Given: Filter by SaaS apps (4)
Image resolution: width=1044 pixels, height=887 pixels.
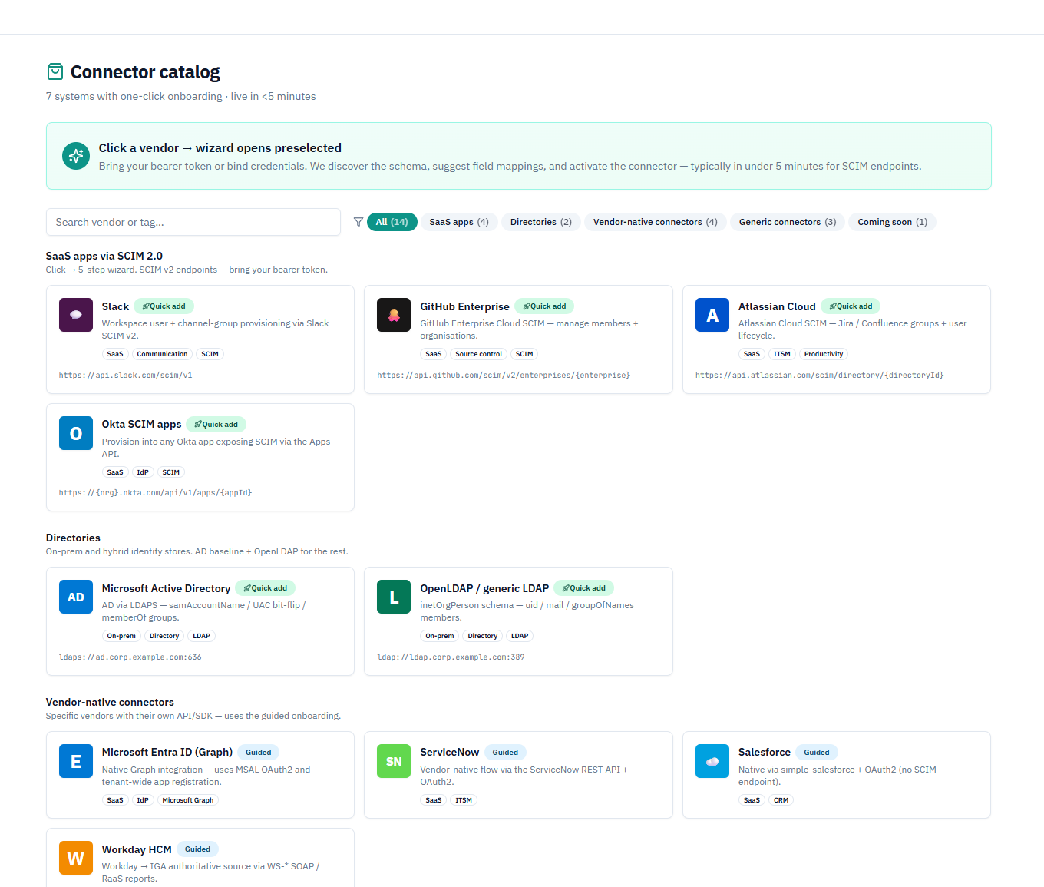Looking at the screenshot, I should (459, 222).
